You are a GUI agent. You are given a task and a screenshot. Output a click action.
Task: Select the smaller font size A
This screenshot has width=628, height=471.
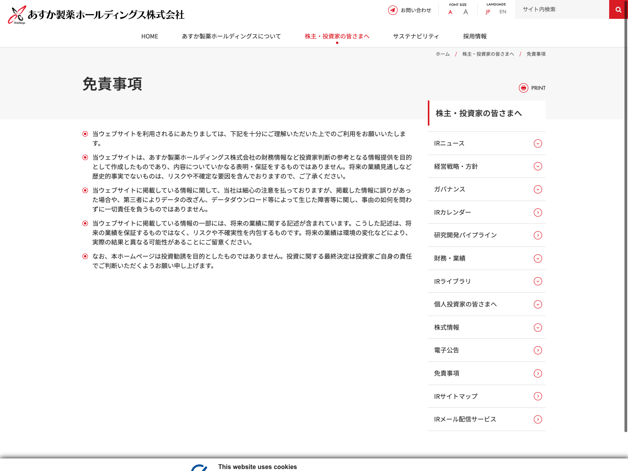450,12
